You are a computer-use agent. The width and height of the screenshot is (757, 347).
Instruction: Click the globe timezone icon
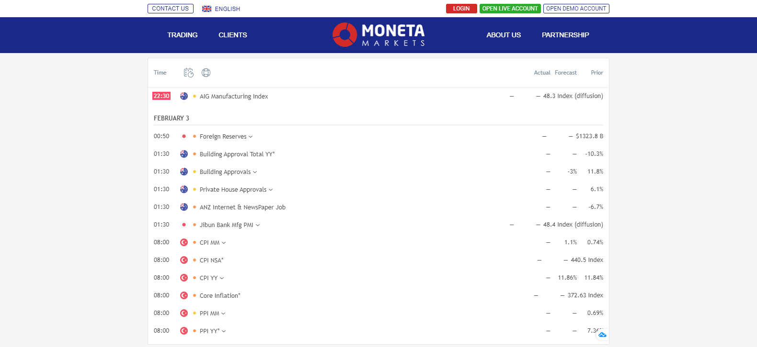point(206,72)
